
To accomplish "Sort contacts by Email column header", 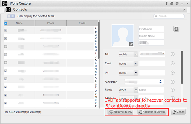I will [x=82, y=23].
